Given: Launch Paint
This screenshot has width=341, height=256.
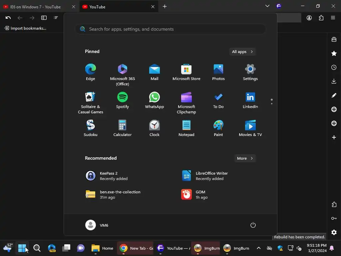Looking at the screenshot, I should pyautogui.click(x=218, y=128).
